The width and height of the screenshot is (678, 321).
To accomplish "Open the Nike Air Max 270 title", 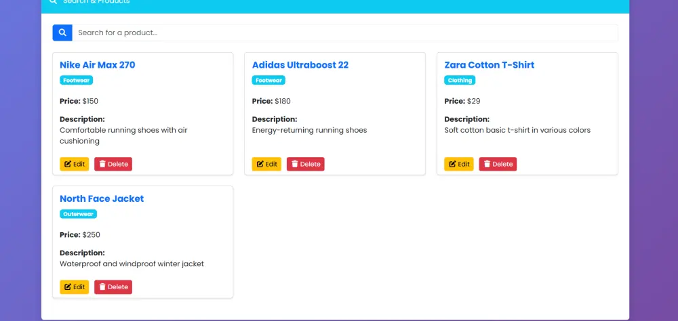I will pos(97,65).
